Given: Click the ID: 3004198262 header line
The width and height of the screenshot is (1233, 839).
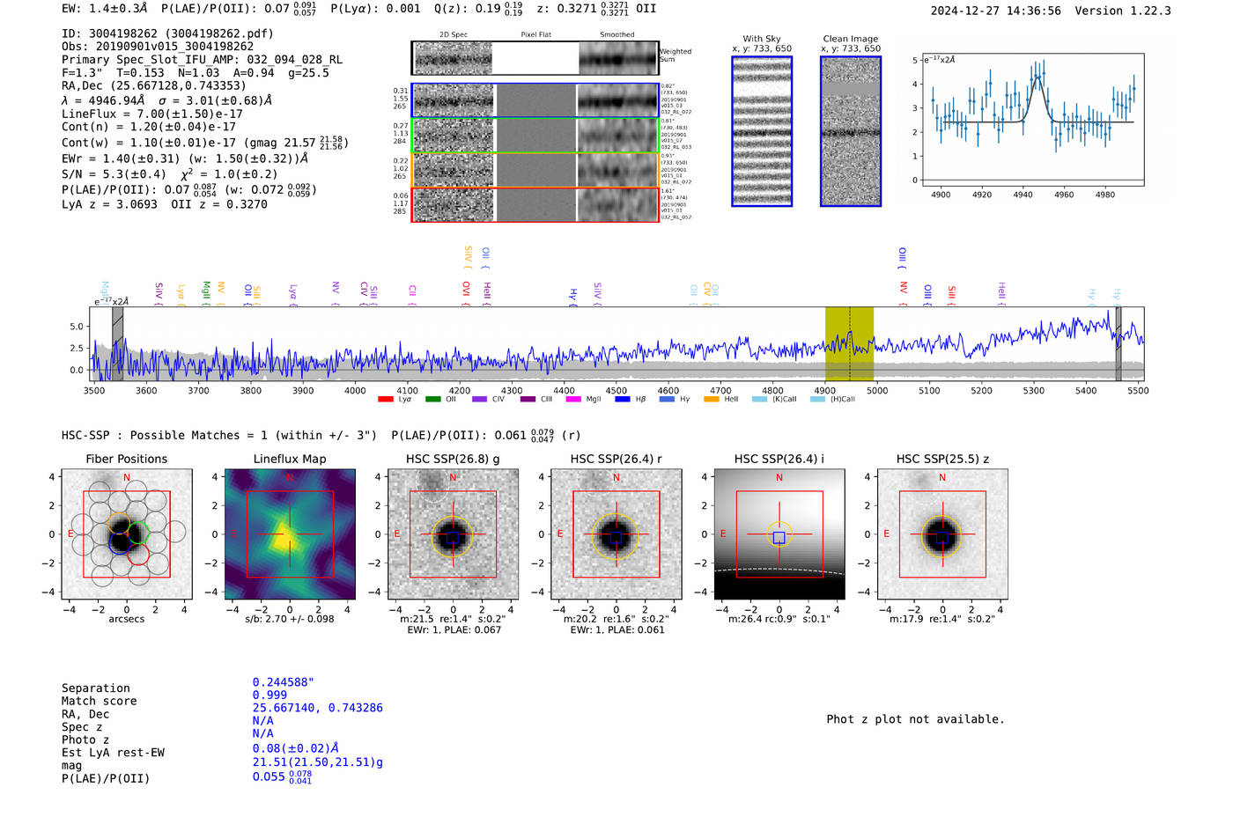Looking at the screenshot, I should 167,33.
